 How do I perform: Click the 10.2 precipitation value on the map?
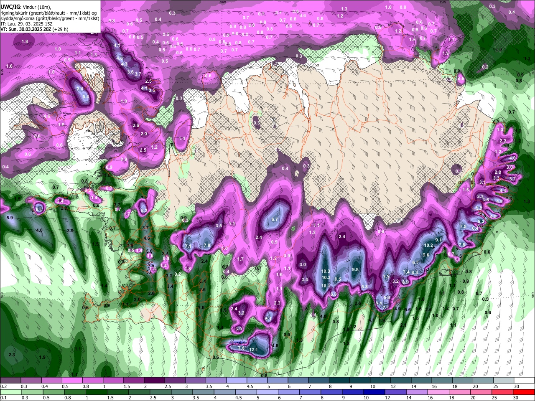[428, 246]
